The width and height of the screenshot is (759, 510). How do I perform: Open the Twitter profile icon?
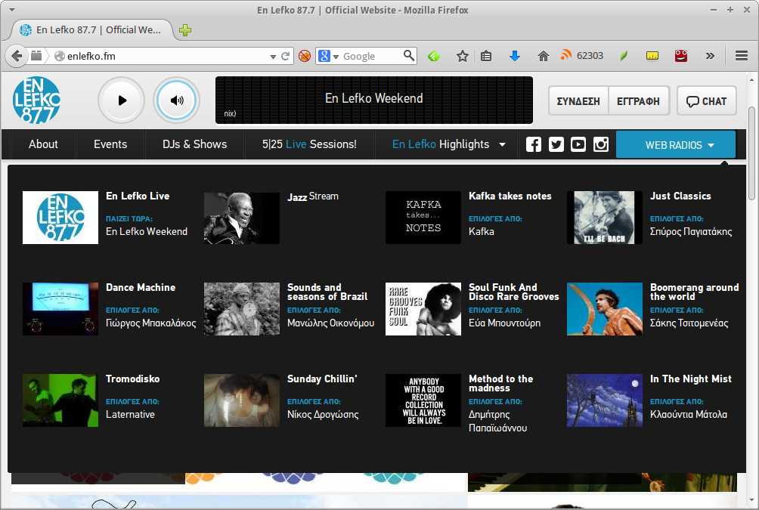(556, 144)
